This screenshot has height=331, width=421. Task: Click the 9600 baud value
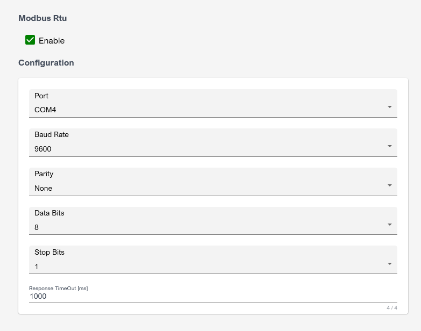(x=43, y=149)
